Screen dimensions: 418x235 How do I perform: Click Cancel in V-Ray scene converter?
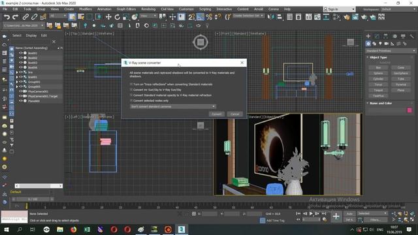point(235,114)
